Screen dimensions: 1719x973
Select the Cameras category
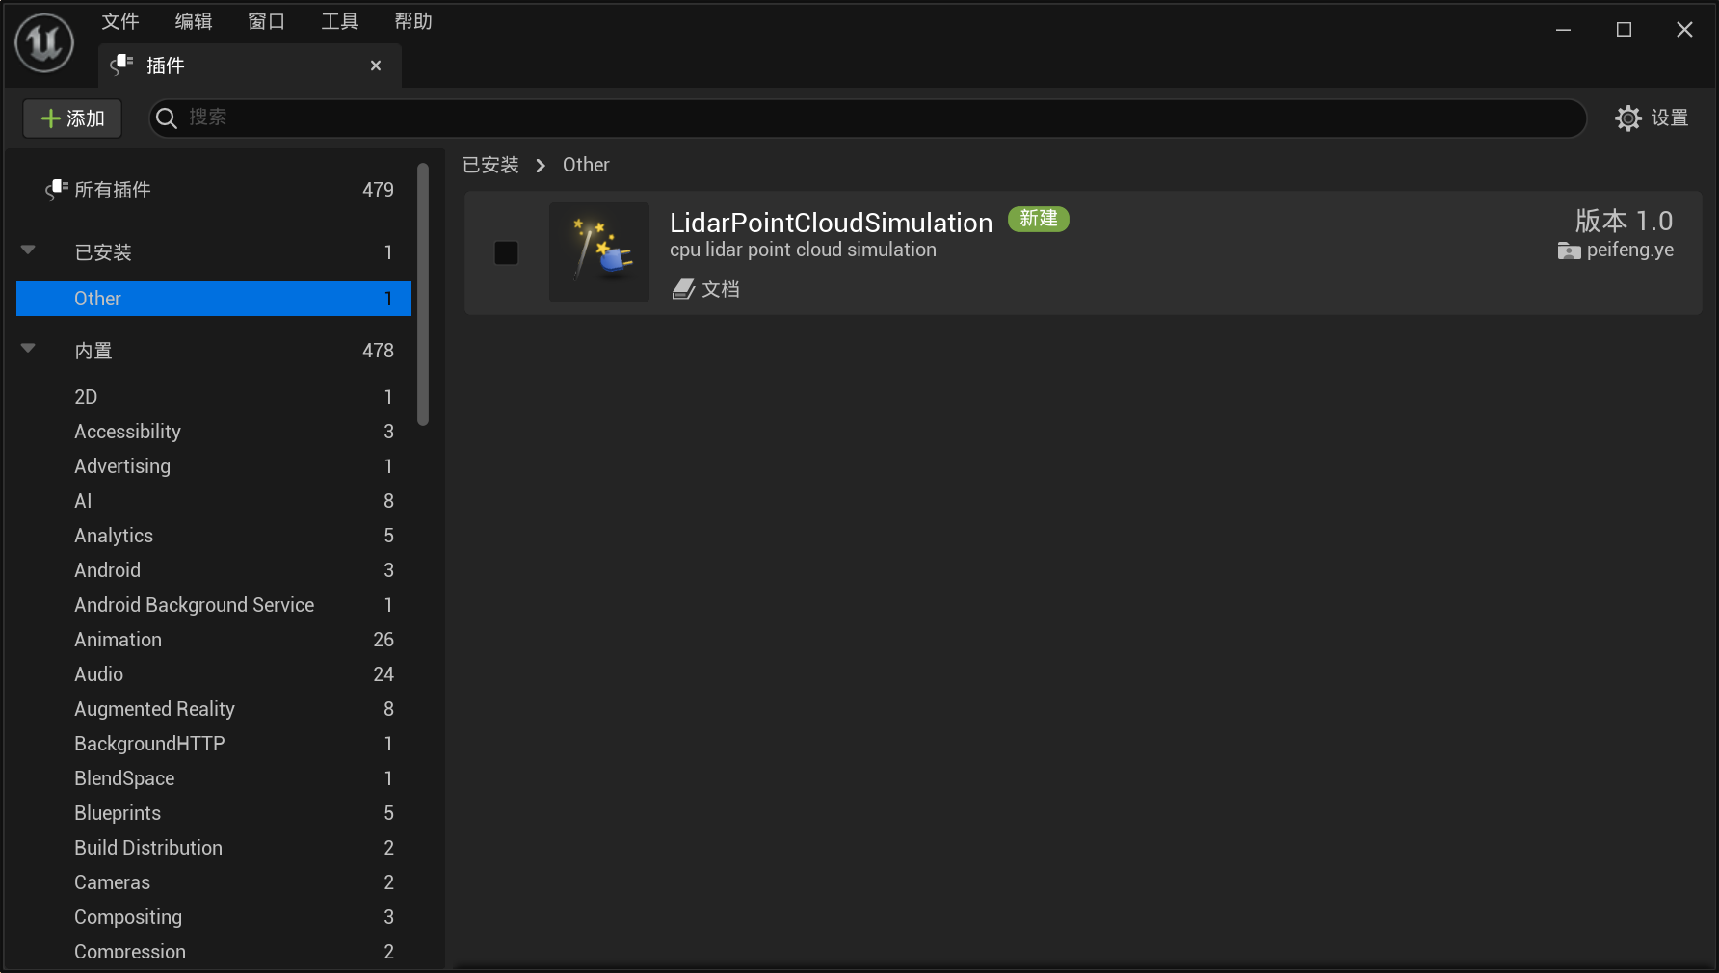point(214,882)
